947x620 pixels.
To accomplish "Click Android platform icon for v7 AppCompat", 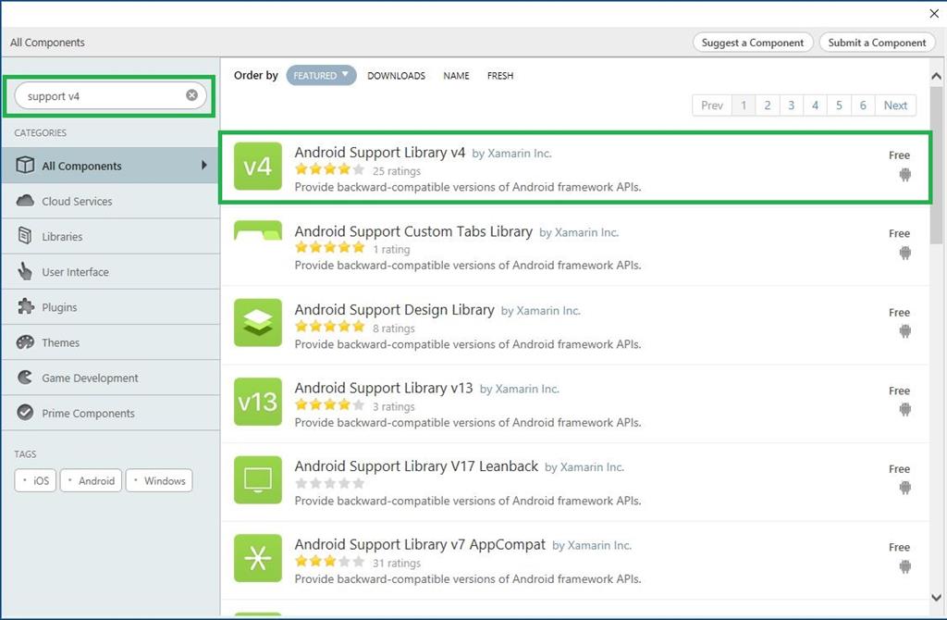I will (904, 566).
